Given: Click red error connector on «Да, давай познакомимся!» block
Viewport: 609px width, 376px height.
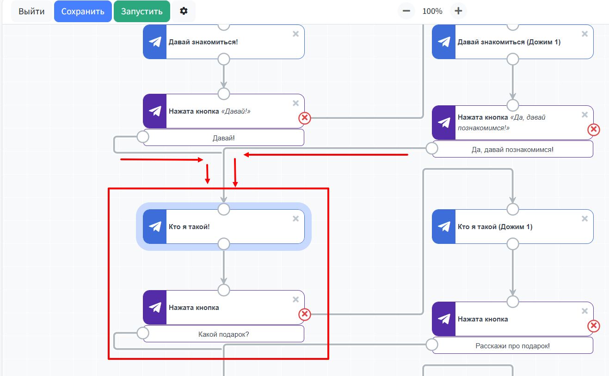Looking at the screenshot, I should [x=594, y=130].
